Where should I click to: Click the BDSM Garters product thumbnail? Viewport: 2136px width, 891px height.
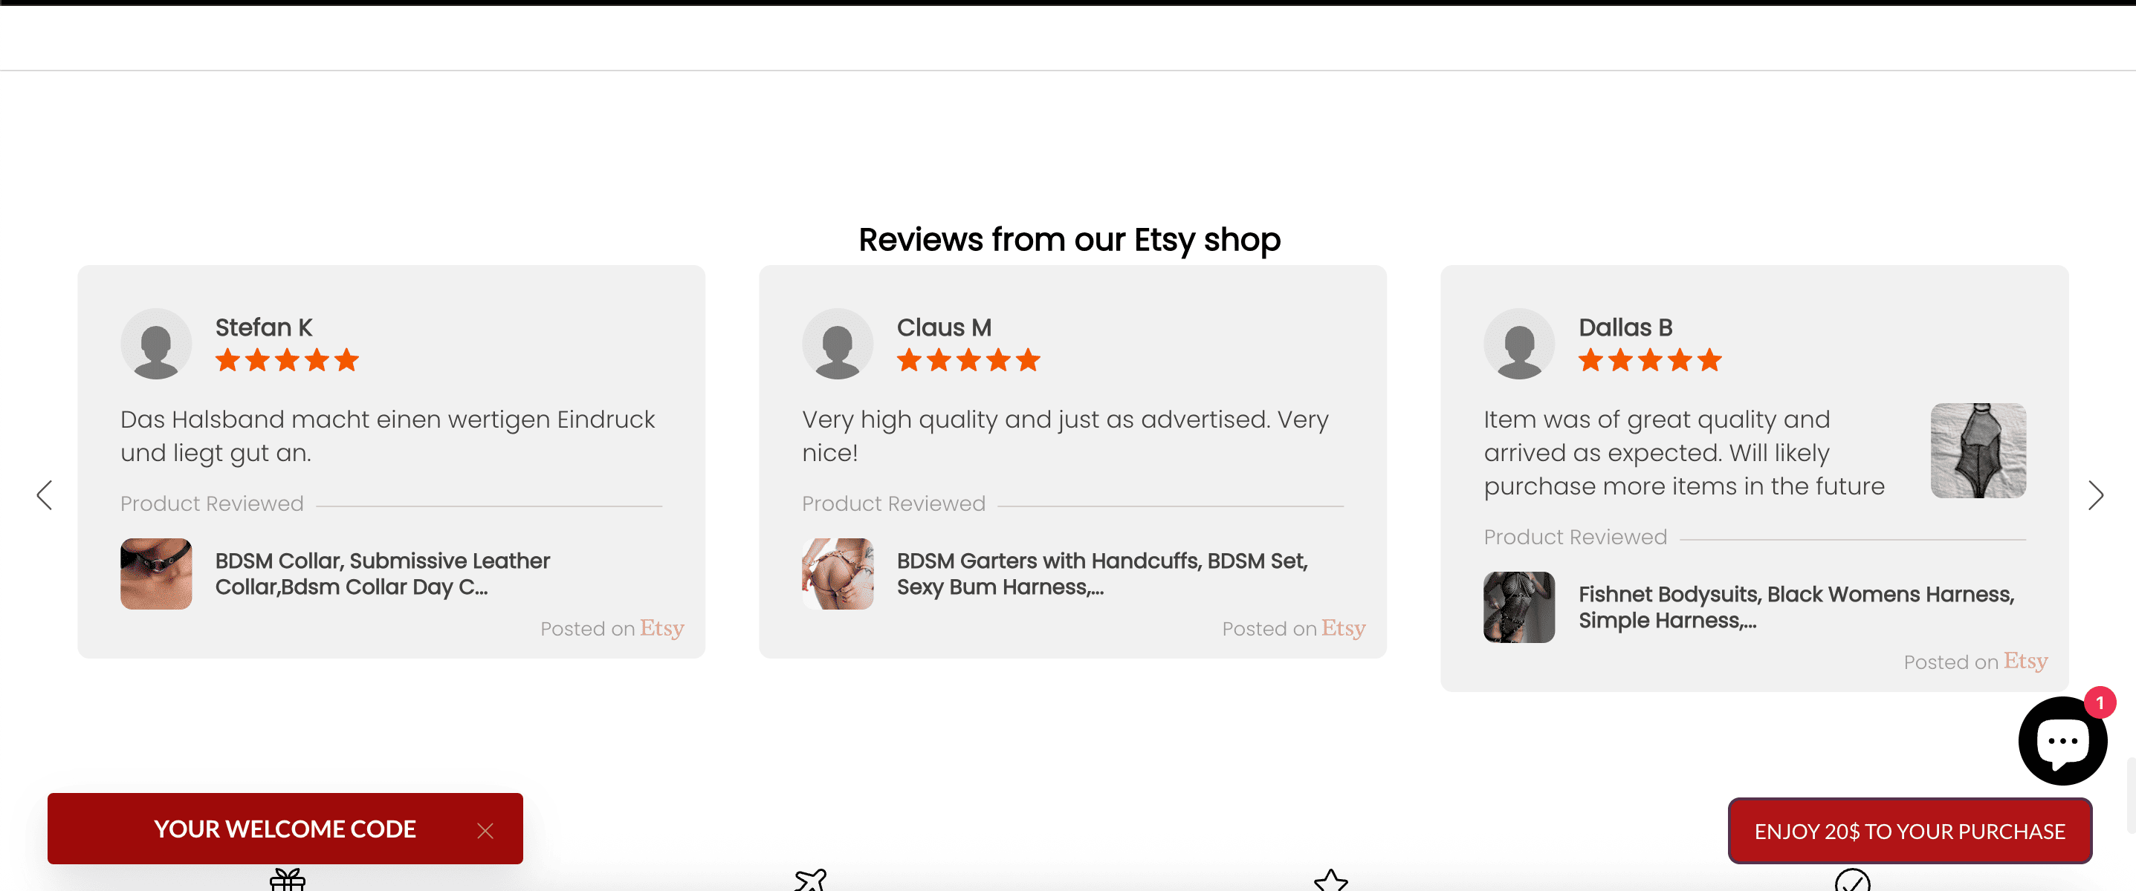[838, 573]
